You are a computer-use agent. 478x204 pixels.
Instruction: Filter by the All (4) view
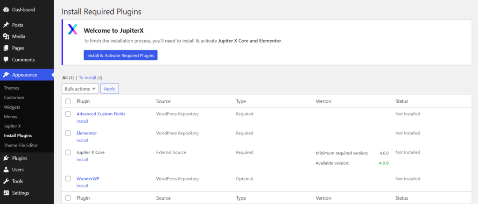pyautogui.click(x=68, y=78)
